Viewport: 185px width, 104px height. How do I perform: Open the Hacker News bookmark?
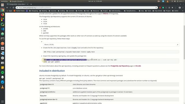19,11
